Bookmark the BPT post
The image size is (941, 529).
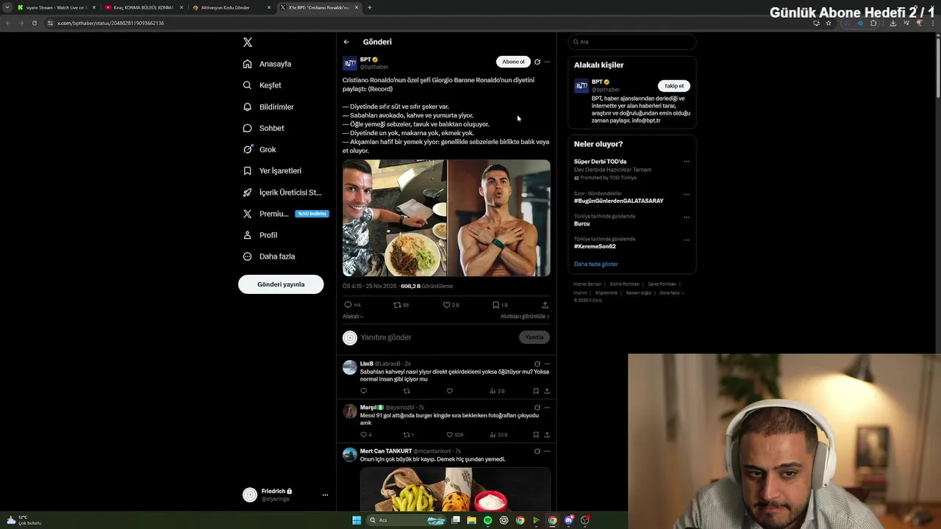(x=500, y=305)
